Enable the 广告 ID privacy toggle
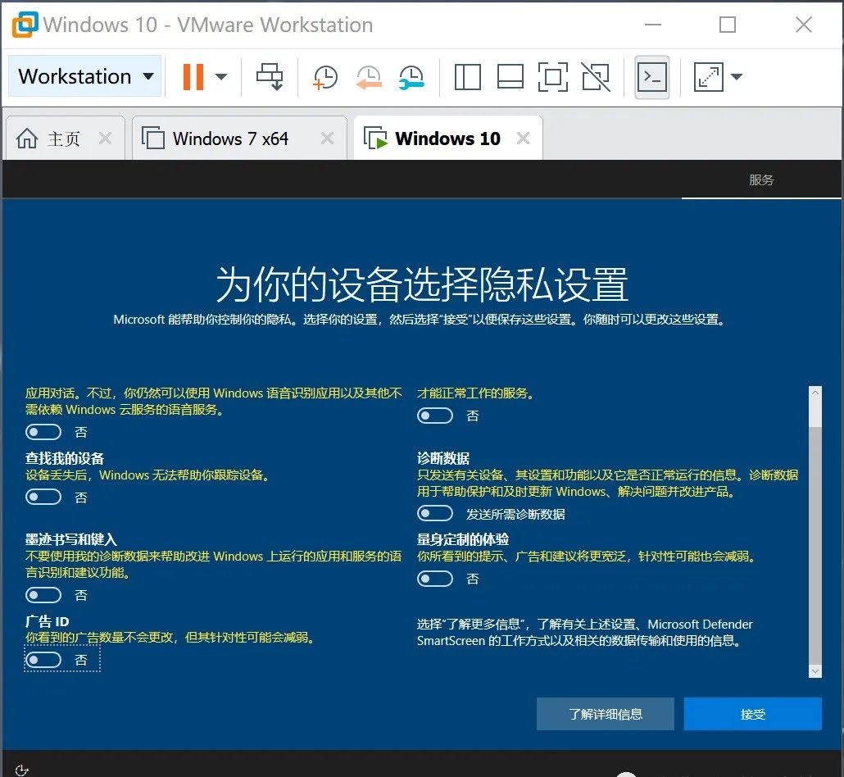The width and height of the screenshot is (844, 777). 43,660
